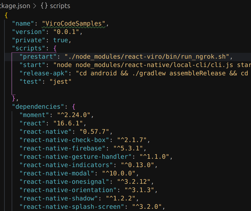Screen dimensions: 251x211
Task: Click the yellow root opening brace
Action: [x=6, y=15]
